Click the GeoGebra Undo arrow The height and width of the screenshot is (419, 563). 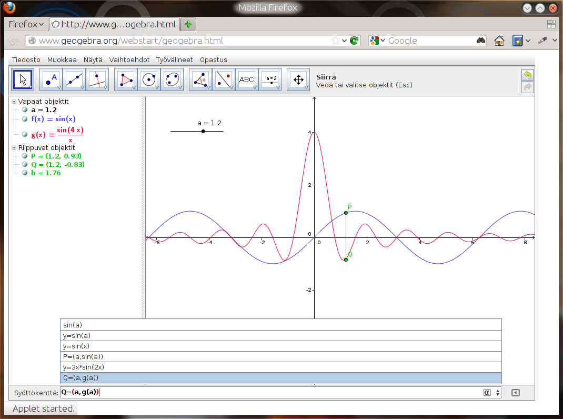click(x=527, y=75)
